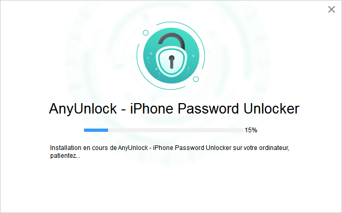Click the small circle at logo's lower right

pyautogui.click(x=196, y=79)
